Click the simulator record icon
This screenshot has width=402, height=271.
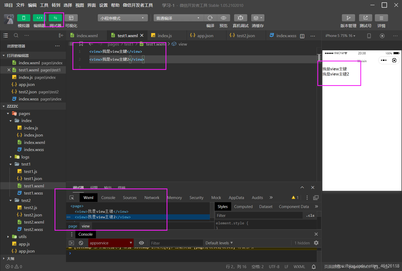pyautogui.click(x=382, y=36)
